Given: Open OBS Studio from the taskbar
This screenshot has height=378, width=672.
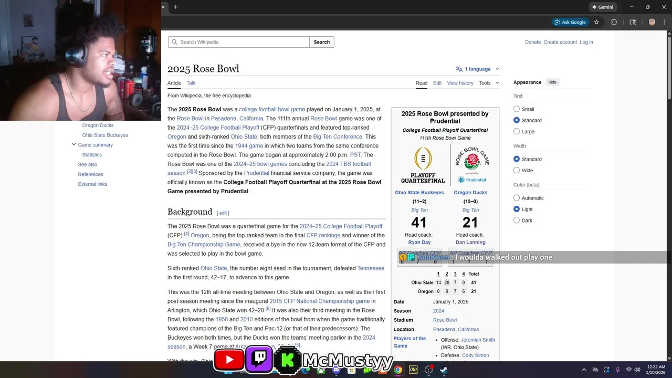Looking at the screenshot, I should (x=429, y=370).
